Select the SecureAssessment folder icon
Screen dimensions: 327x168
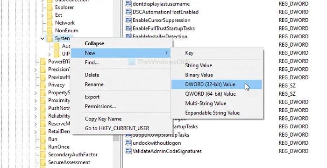click(43, 162)
